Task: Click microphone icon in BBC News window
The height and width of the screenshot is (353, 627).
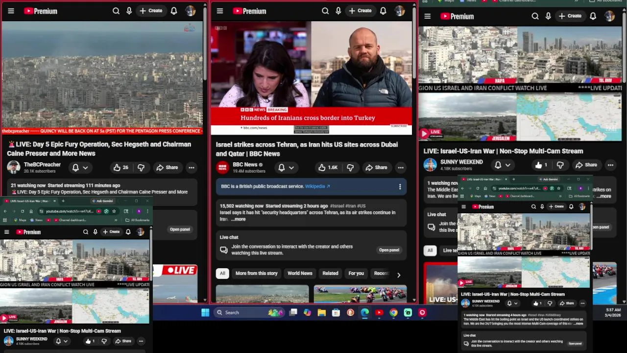Action: pos(338,11)
